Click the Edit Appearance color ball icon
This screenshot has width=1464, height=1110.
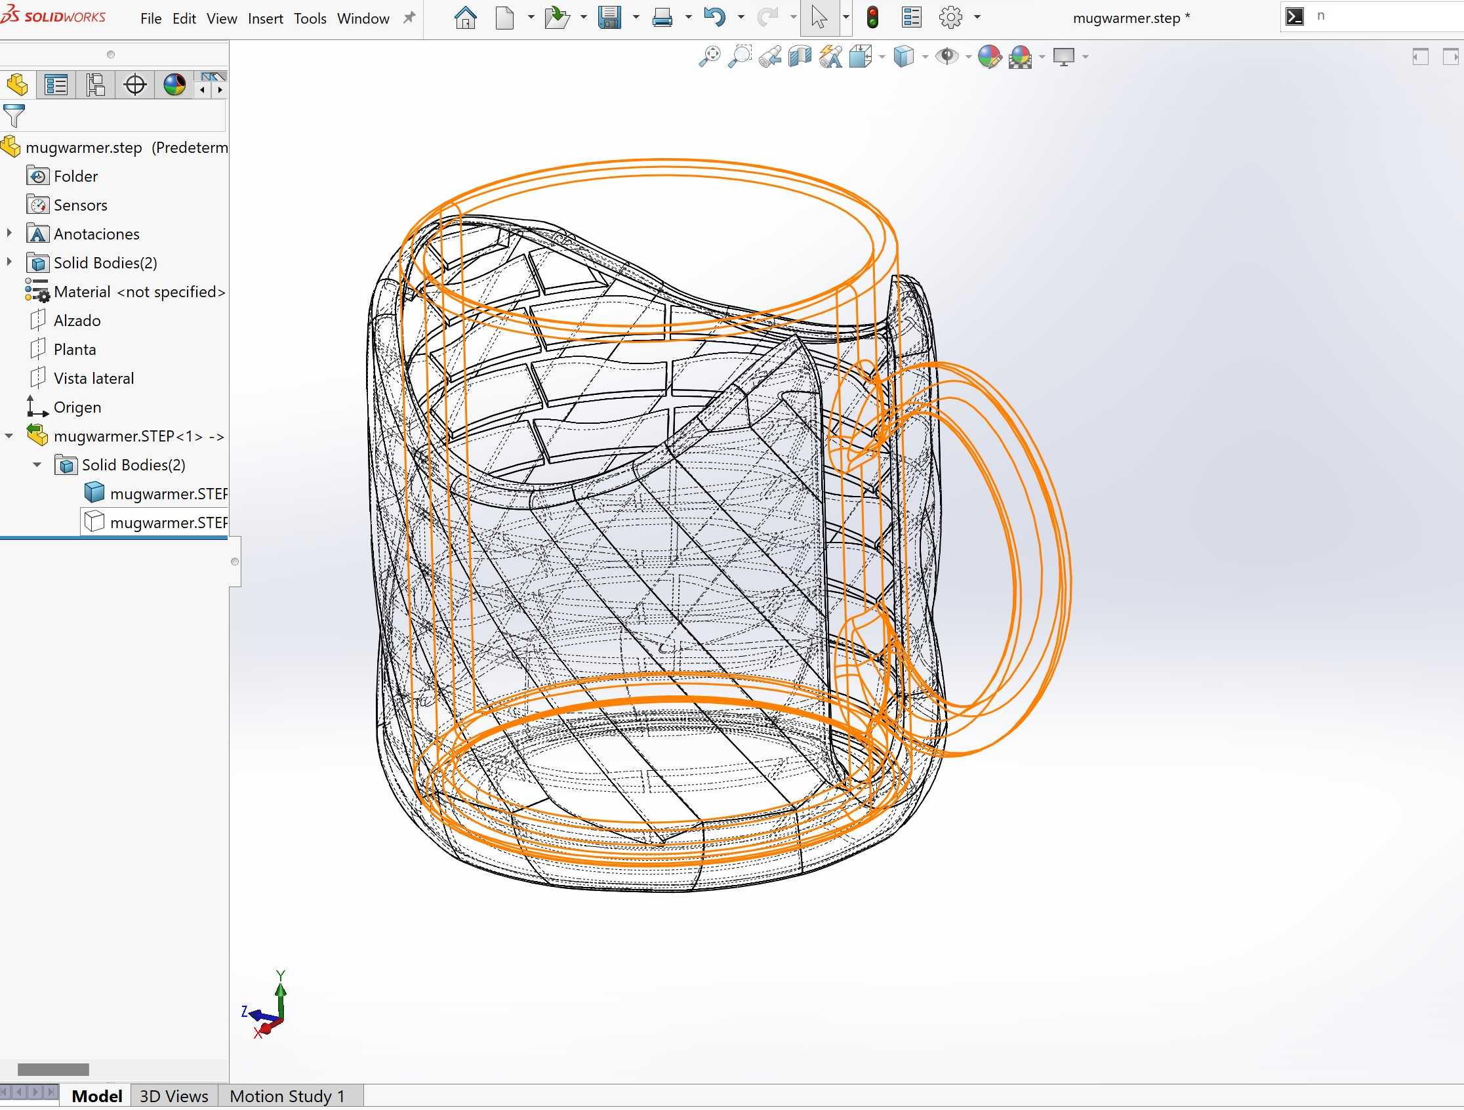click(x=990, y=57)
